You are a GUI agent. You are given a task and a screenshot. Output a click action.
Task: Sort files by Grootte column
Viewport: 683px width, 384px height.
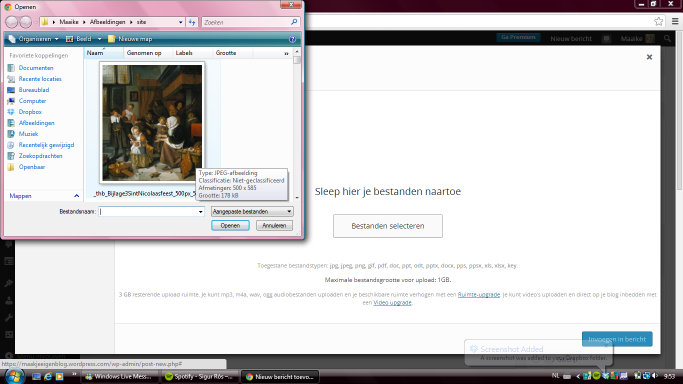pos(226,53)
